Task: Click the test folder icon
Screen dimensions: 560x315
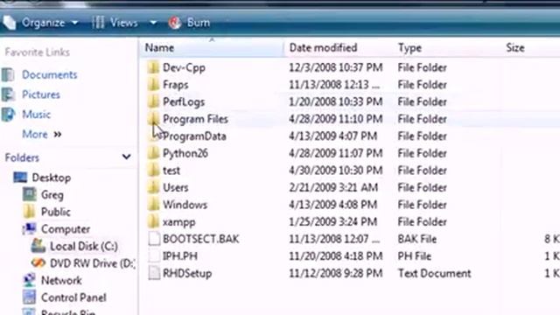Action: click(x=154, y=171)
